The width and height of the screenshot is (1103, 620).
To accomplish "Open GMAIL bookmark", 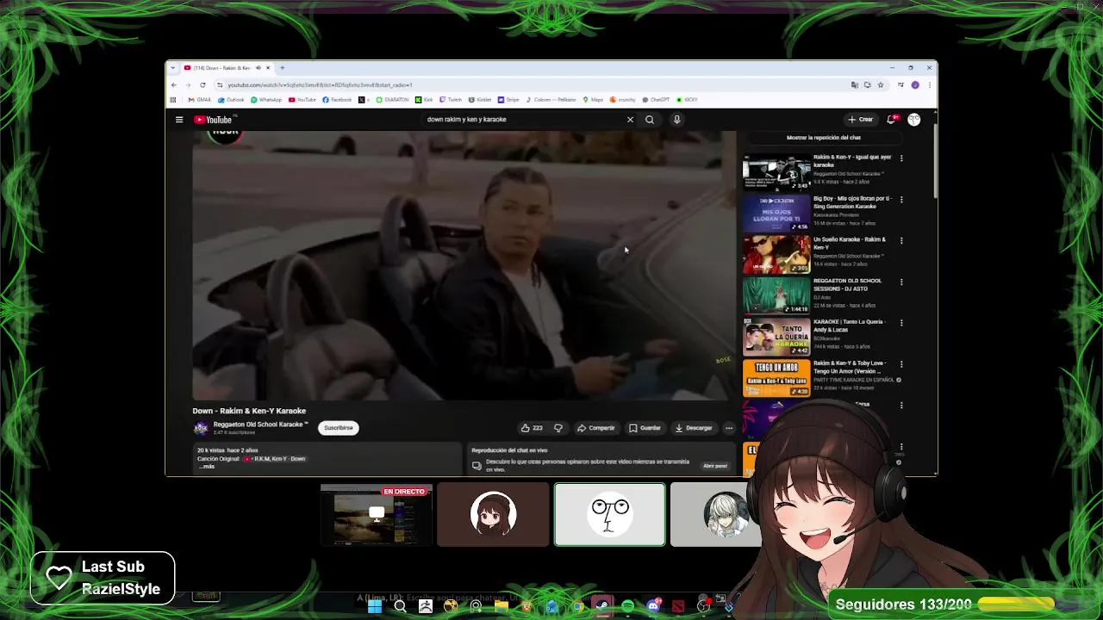I will click(199, 100).
